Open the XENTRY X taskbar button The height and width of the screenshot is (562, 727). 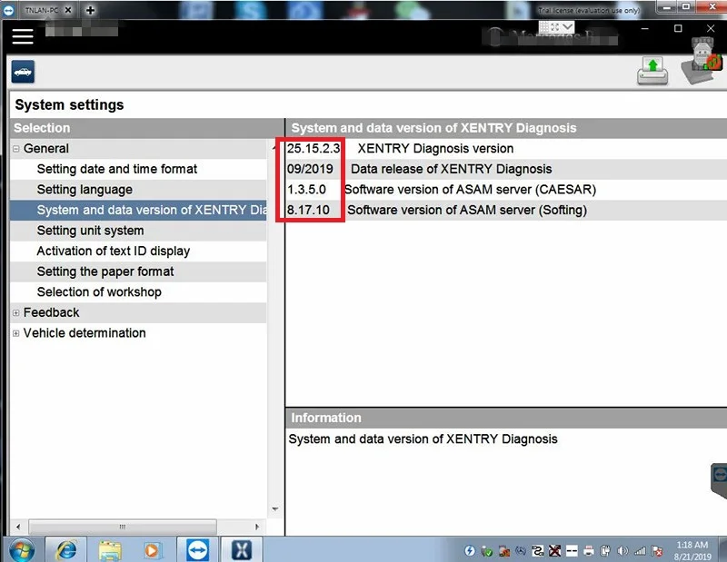pyautogui.click(x=242, y=550)
